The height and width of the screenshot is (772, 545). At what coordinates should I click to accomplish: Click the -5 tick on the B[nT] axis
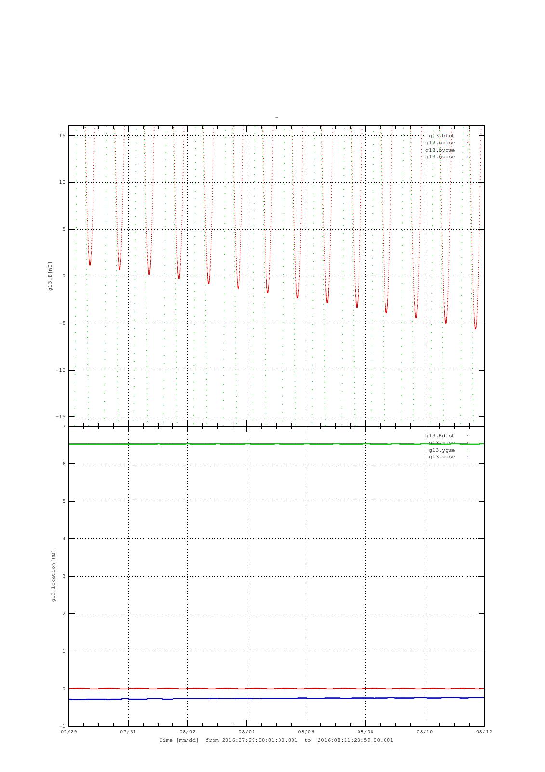(62, 323)
